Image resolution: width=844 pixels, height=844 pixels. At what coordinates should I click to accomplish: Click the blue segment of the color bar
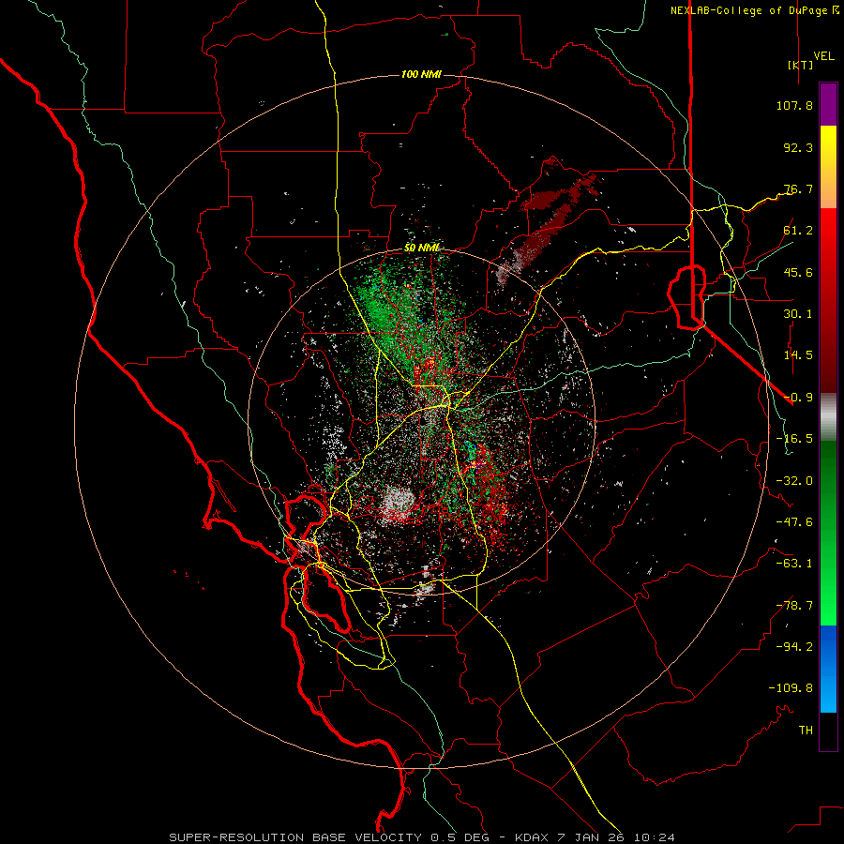[828, 669]
